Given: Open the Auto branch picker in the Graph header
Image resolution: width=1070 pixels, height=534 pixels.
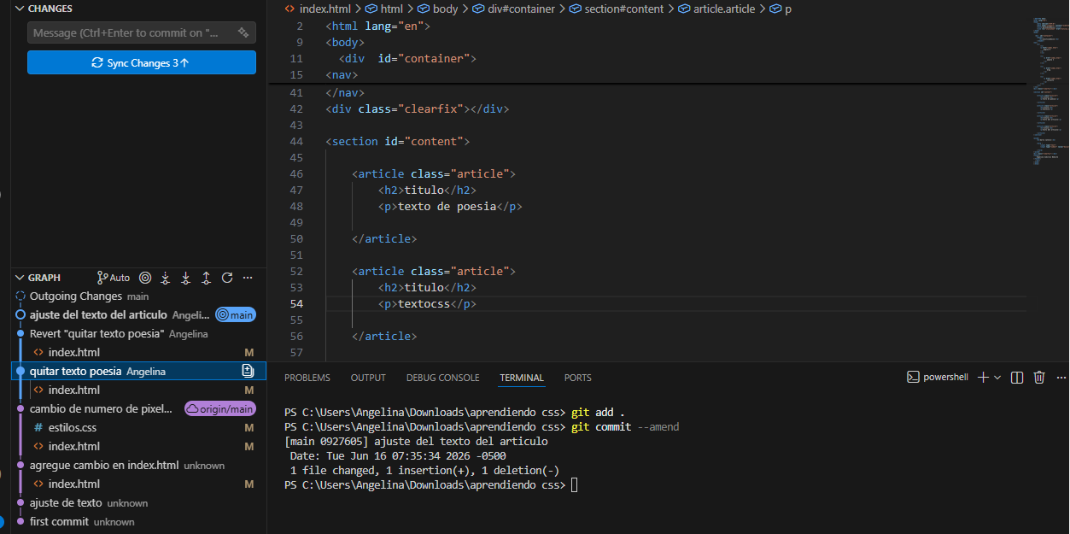Looking at the screenshot, I should tap(114, 278).
